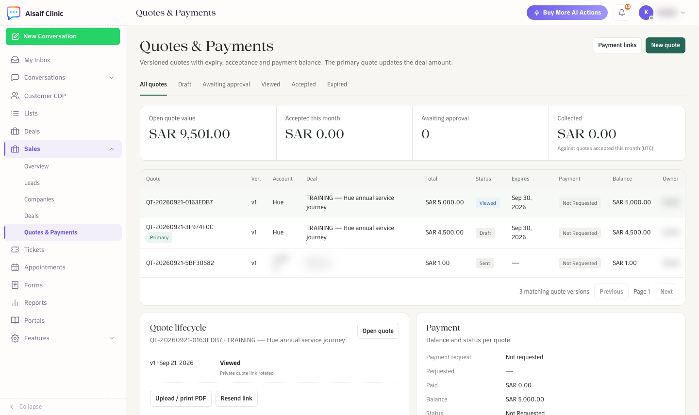699x415 pixels.
Task: Click the Expires column header
Action: pos(520,179)
